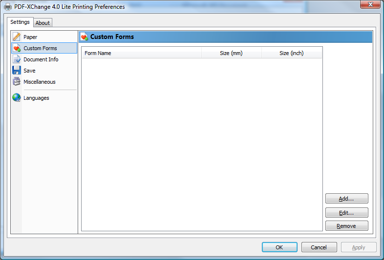Go to the Save settings category
Screen dimensions: 384x260
[44, 71]
